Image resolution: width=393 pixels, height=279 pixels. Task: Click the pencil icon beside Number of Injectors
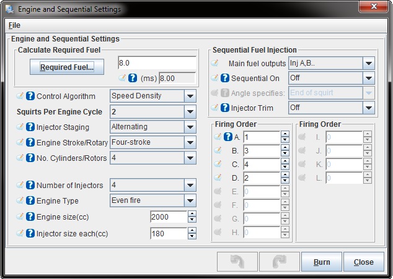(20, 186)
